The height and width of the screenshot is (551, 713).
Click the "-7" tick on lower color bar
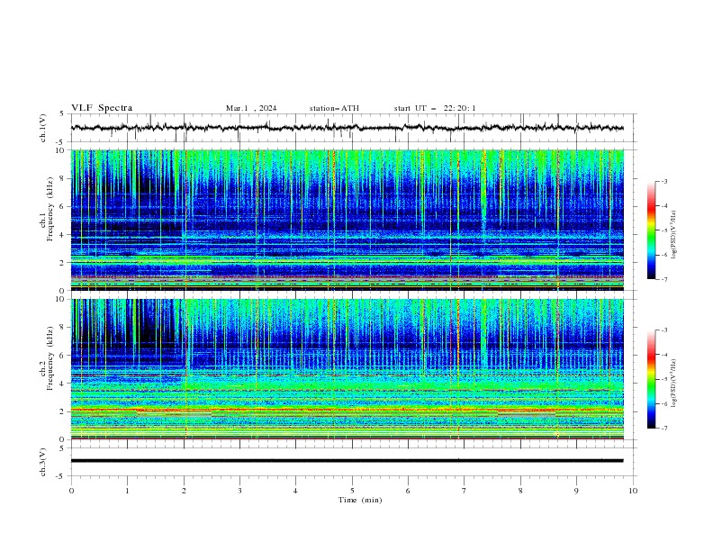[663, 428]
